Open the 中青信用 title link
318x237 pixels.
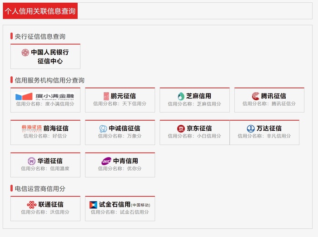click(125, 161)
